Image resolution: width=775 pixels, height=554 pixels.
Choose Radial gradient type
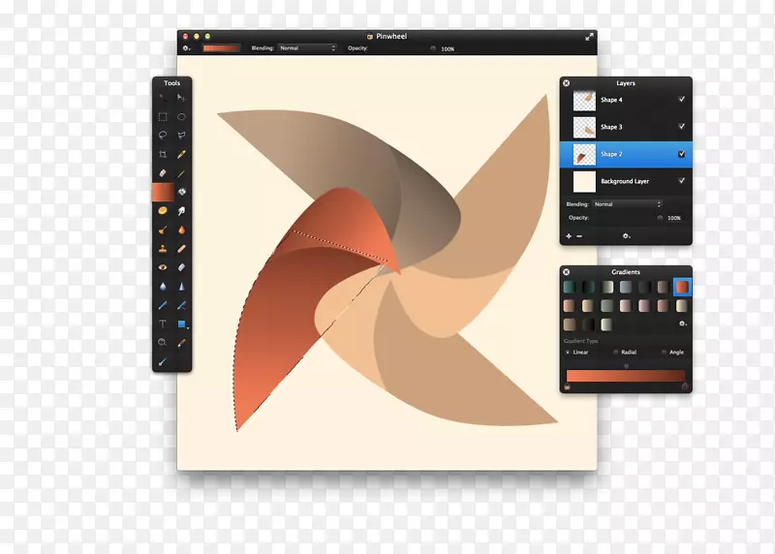point(615,353)
